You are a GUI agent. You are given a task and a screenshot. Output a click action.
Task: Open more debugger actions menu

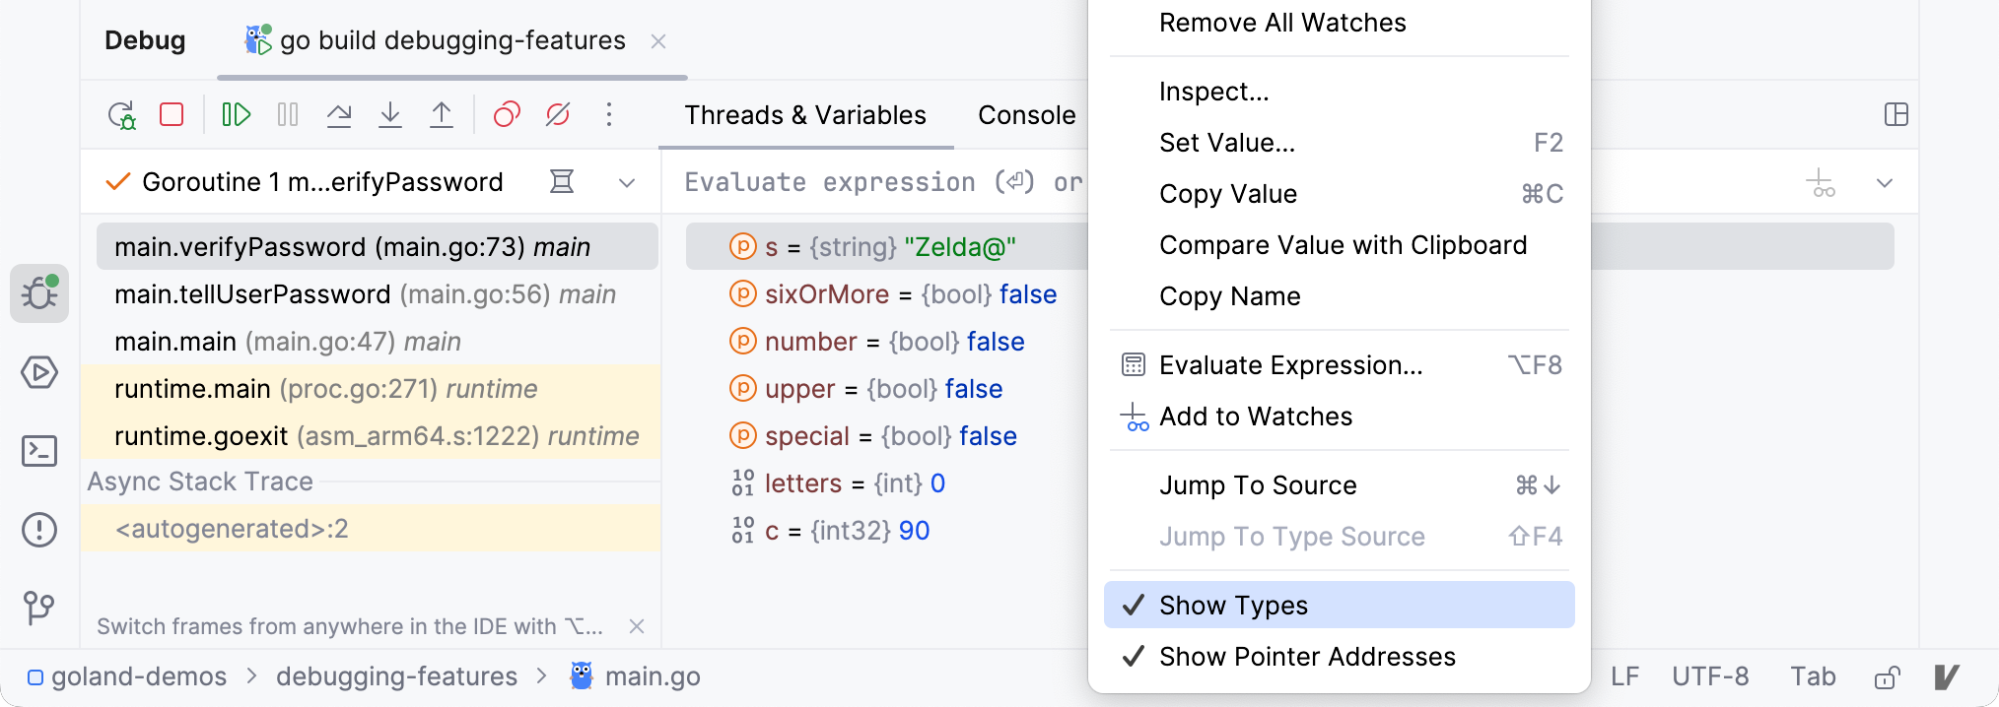(x=609, y=115)
